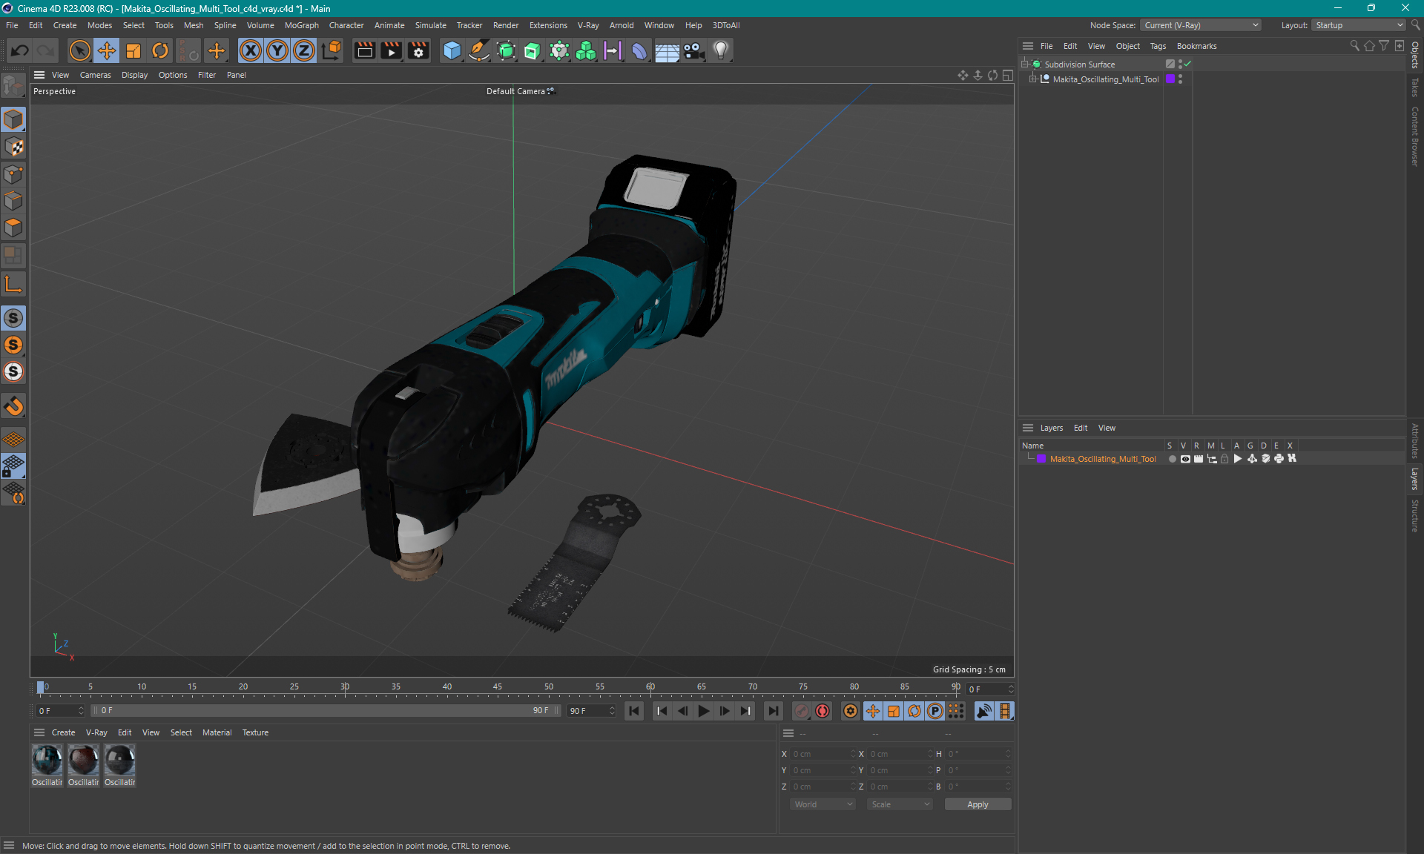Add a Floor environment object

(x=667, y=50)
